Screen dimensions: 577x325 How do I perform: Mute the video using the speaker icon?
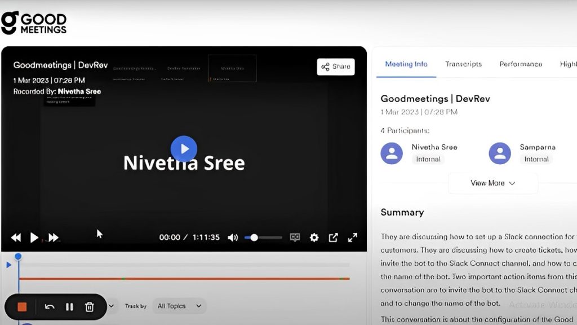point(232,238)
